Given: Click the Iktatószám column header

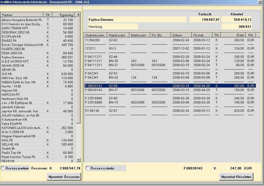Looking at the screenshot, I should [x=140, y=35].
